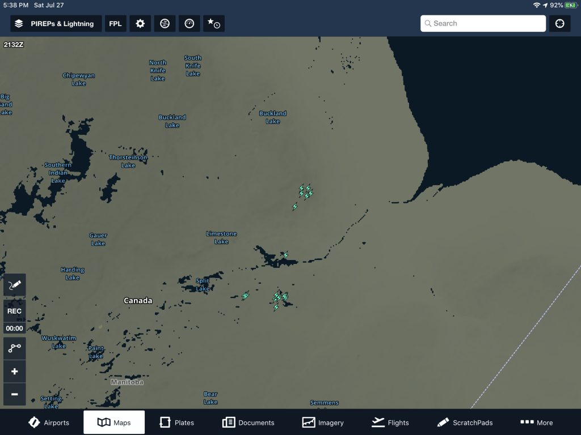Open the PIREPs & Lightning layer selector

[56, 24]
